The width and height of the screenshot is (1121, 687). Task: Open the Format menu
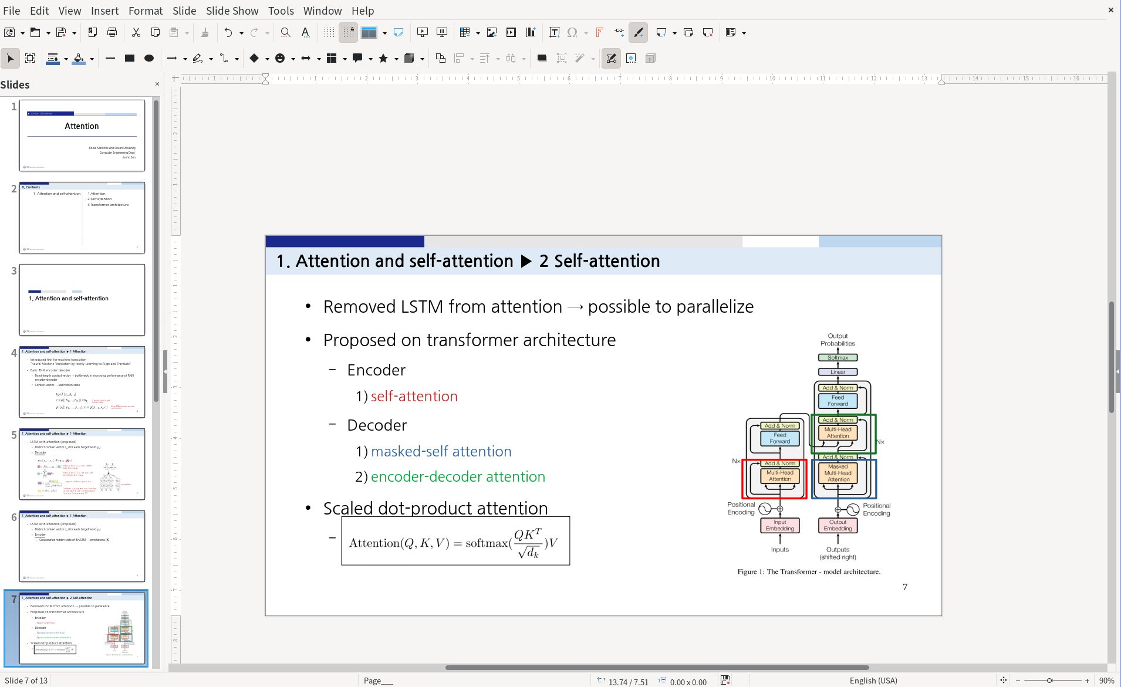pos(146,11)
